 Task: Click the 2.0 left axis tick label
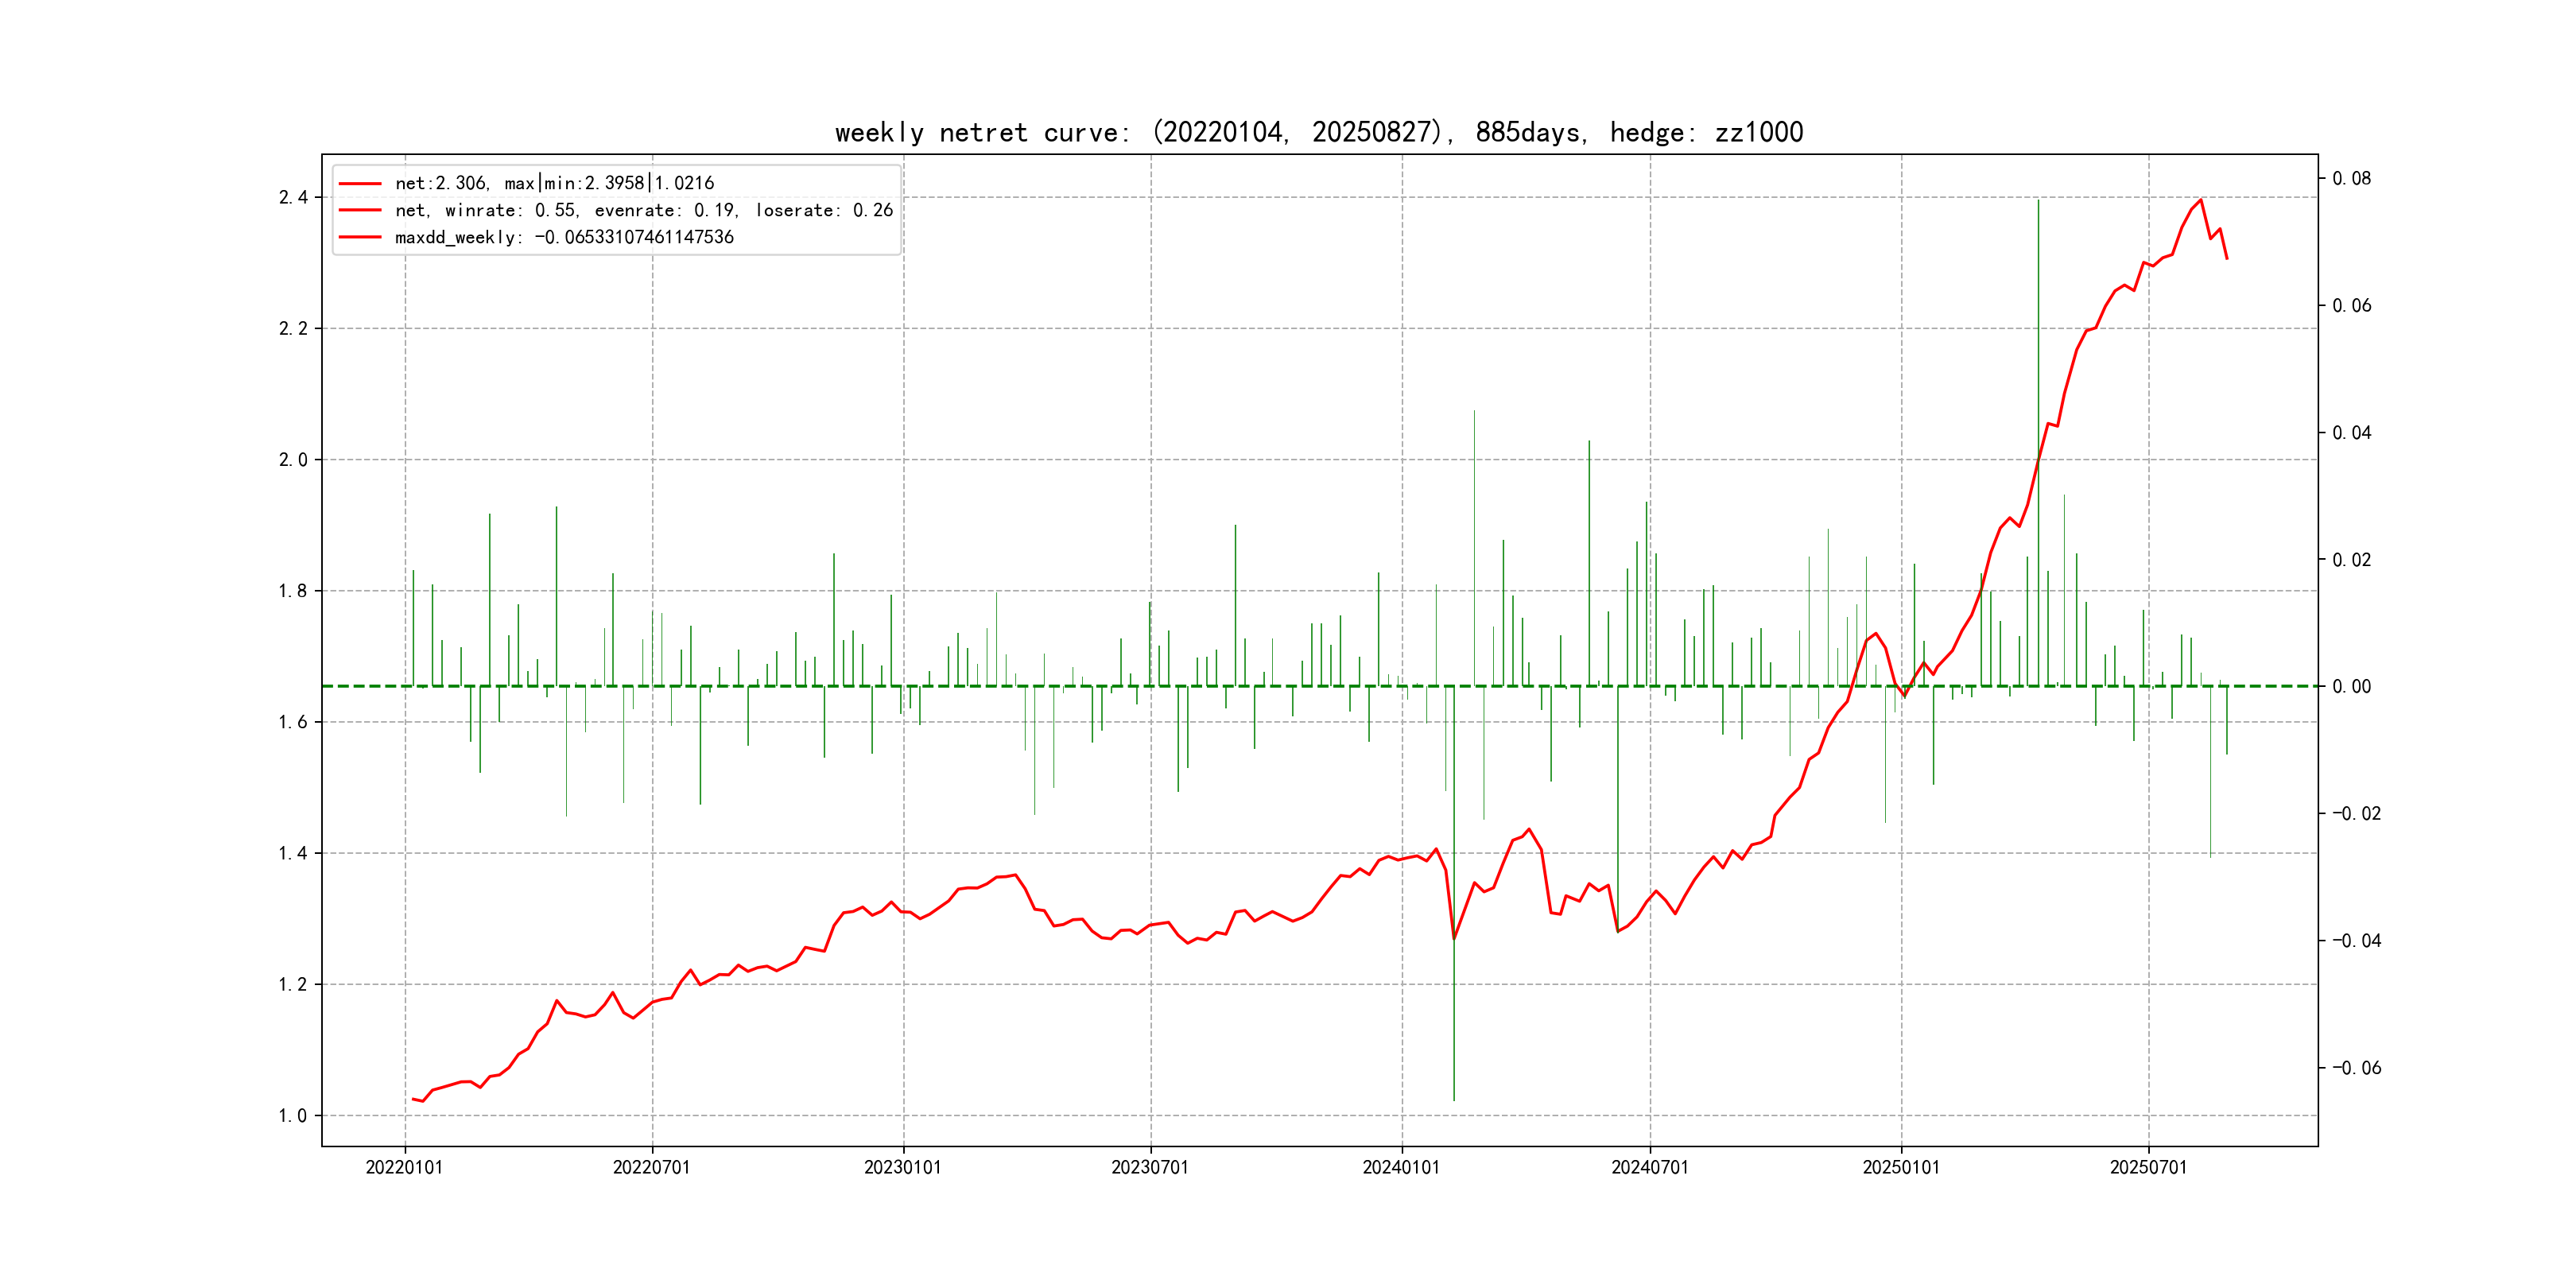[293, 460]
